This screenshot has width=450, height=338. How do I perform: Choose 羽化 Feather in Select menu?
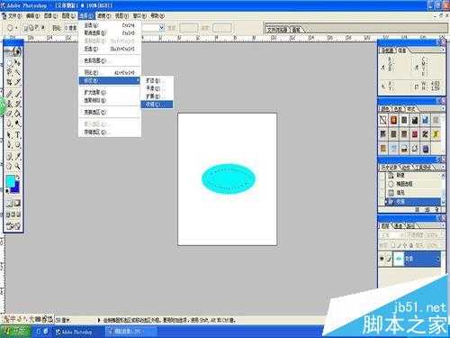coord(109,72)
